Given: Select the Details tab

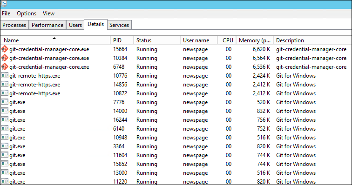Looking at the screenshot, I should tap(95, 24).
